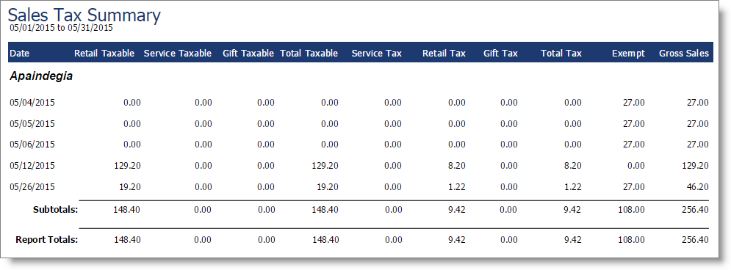Viewport: 731px width, 270px height.
Task: Click Exempt 27.00 in 05/26/2015 row
Action: [x=634, y=187]
